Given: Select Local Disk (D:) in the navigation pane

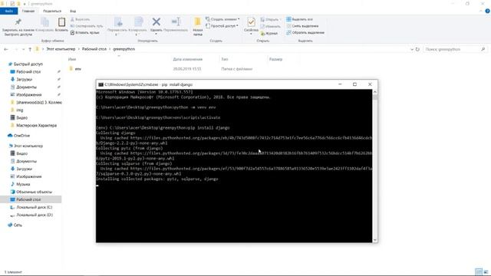Looking at the screenshot, I should (35, 215).
